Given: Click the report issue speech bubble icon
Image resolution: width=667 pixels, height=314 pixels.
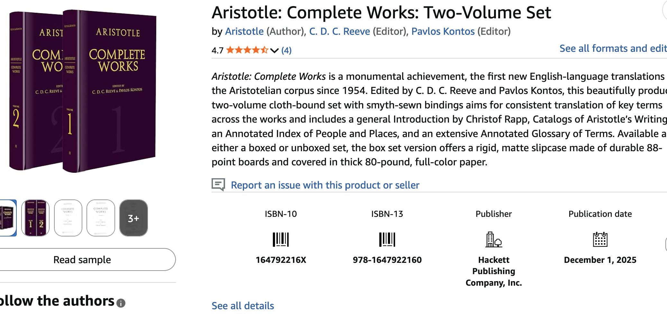Looking at the screenshot, I should [x=218, y=185].
